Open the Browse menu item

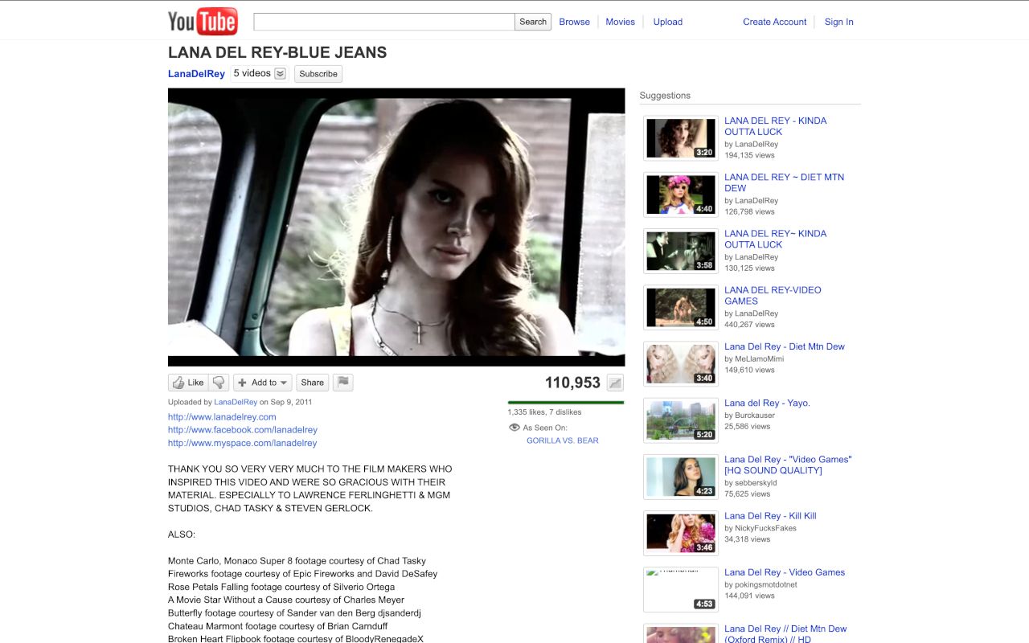coord(574,22)
